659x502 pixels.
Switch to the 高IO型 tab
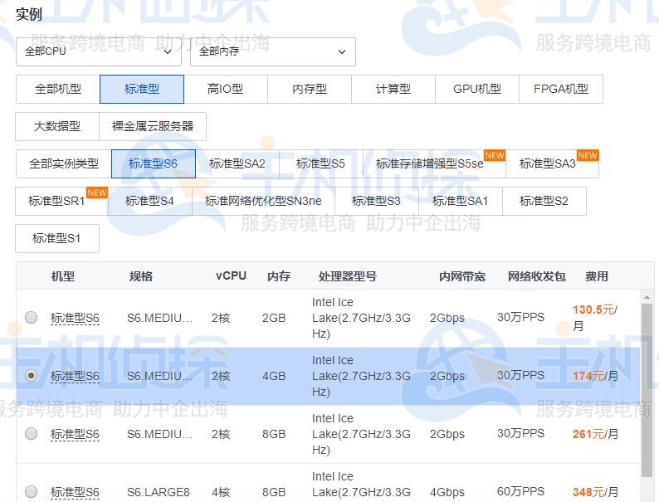(225, 89)
